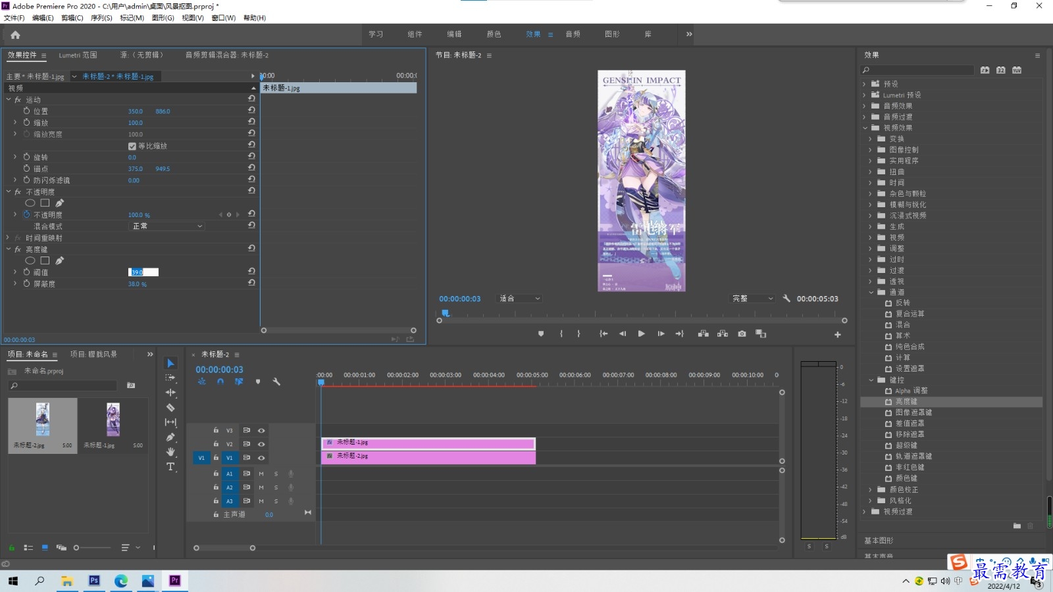Select the Razor tool

coord(170,407)
